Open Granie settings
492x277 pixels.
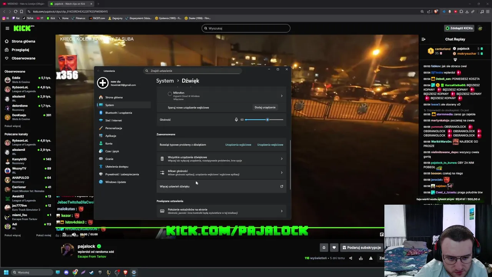coord(123,159)
